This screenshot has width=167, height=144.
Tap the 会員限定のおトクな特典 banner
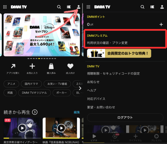click(119, 53)
